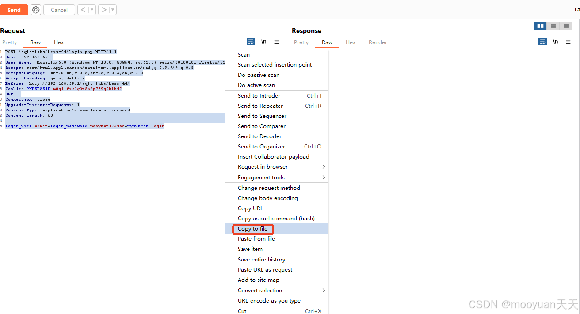
Task: Select Paste URL as request
Action: tap(276, 270)
